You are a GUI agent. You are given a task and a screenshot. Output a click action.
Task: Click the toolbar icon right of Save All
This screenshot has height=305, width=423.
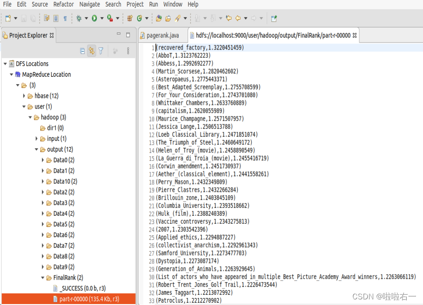point(47,18)
